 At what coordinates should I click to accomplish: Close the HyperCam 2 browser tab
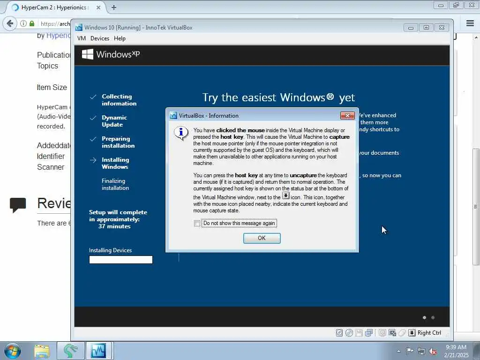click(98, 7)
